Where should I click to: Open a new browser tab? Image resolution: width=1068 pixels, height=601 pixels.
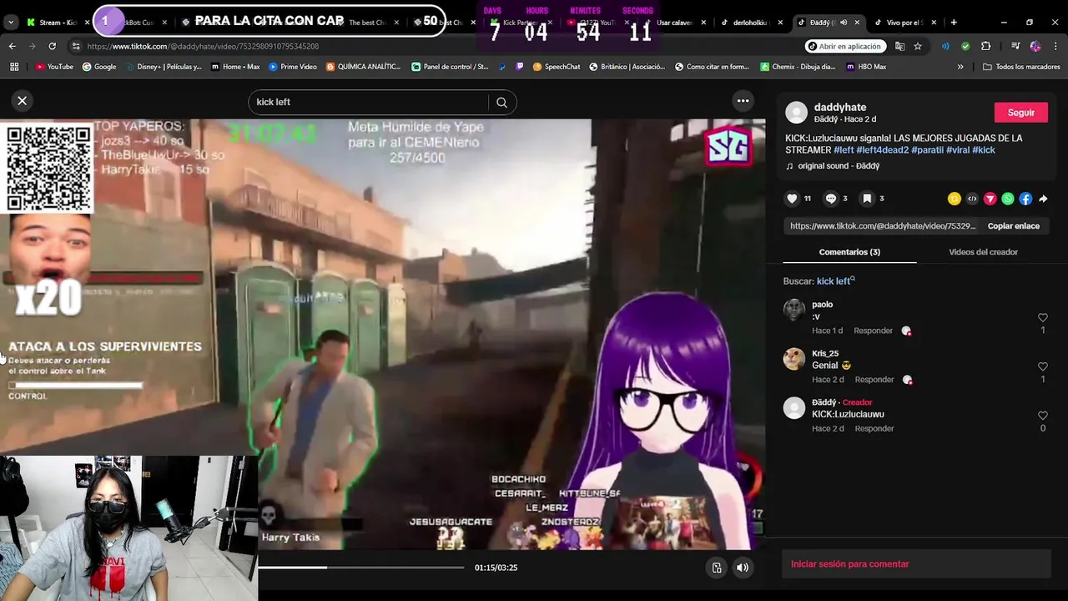[954, 23]
